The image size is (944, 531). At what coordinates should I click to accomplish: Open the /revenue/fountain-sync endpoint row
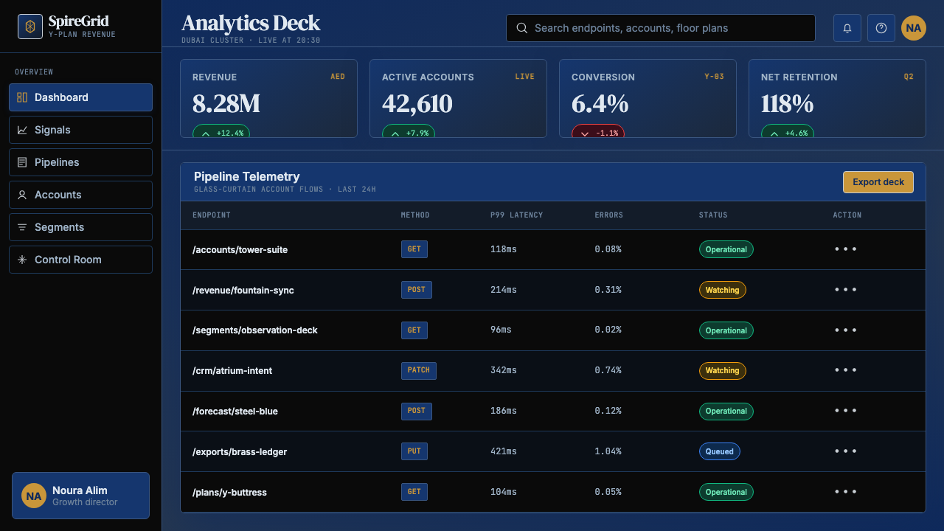point(552,290)
